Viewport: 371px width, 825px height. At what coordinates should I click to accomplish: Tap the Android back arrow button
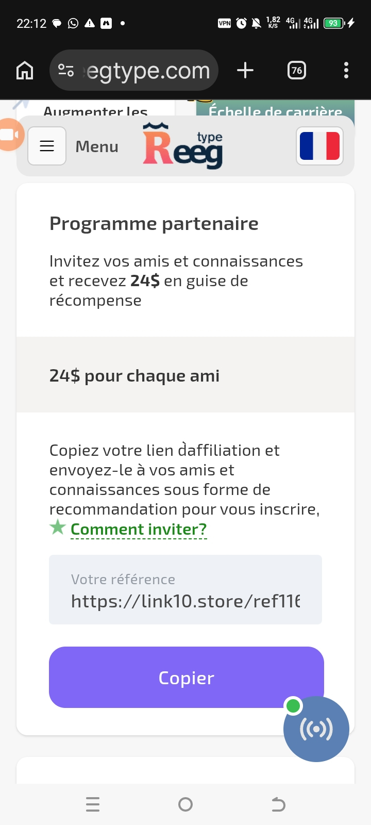[x=278, y=804]
